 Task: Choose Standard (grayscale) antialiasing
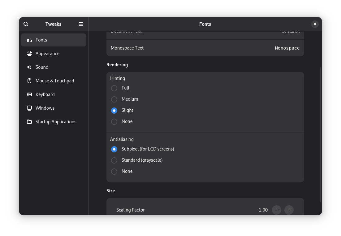point(114,160)
